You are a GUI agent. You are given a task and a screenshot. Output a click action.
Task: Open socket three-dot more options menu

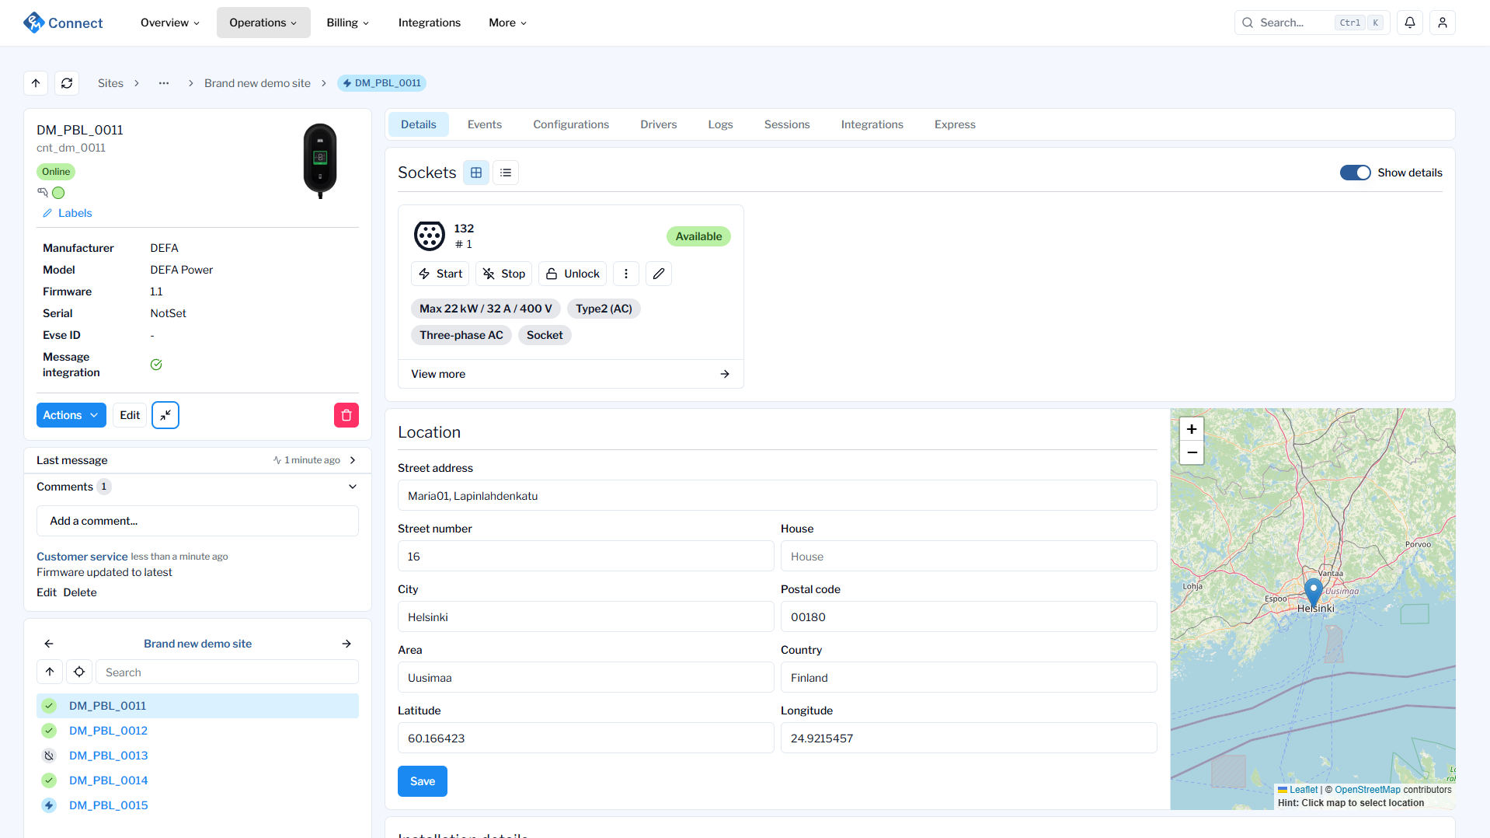click(625, 274)
